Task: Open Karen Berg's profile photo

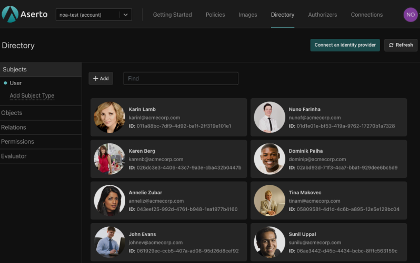Action: (109, 159)
